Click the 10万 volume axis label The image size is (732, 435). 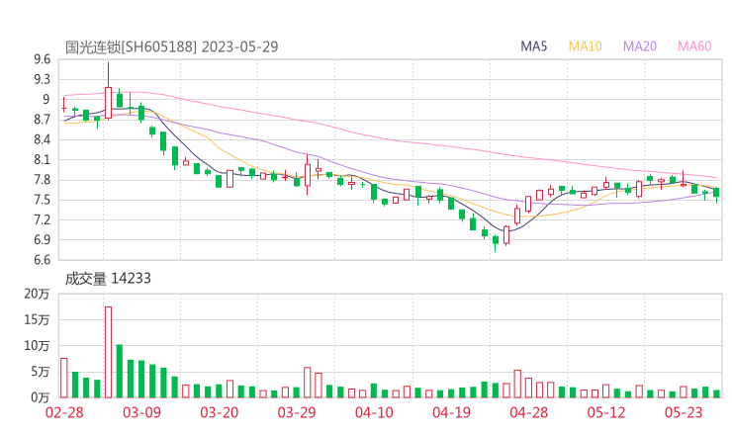(x=37, y=346)
